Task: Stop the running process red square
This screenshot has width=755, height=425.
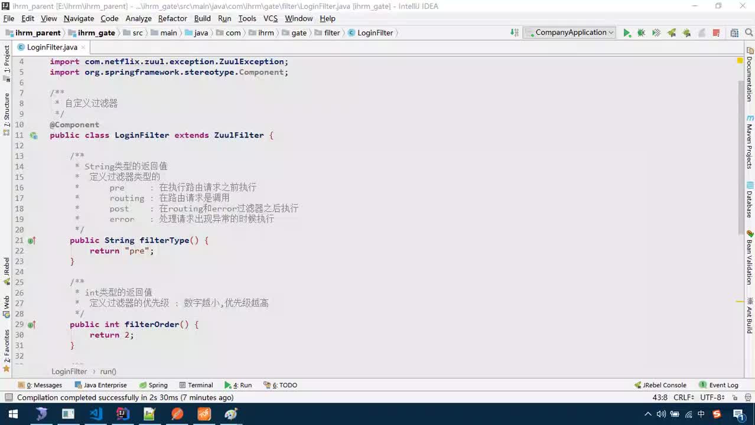Action: point(716,33)
